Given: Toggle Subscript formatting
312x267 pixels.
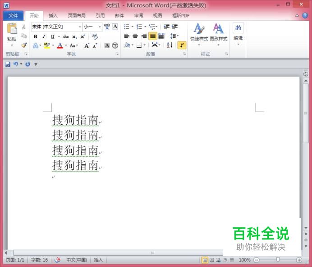Looking at the screenshot, I should pos(74,37).
